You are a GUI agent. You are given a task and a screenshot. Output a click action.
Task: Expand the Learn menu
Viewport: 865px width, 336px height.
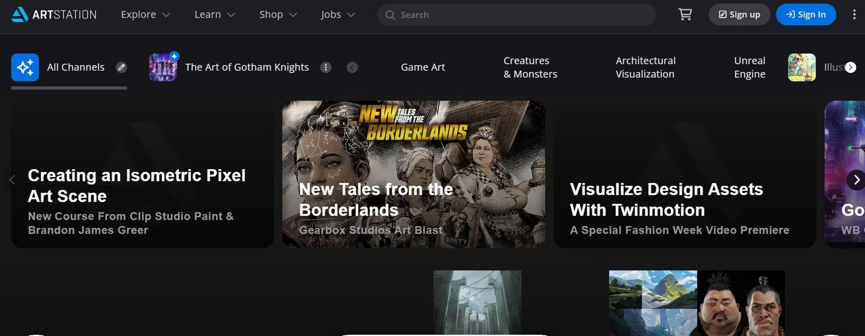tap(215, 14)
